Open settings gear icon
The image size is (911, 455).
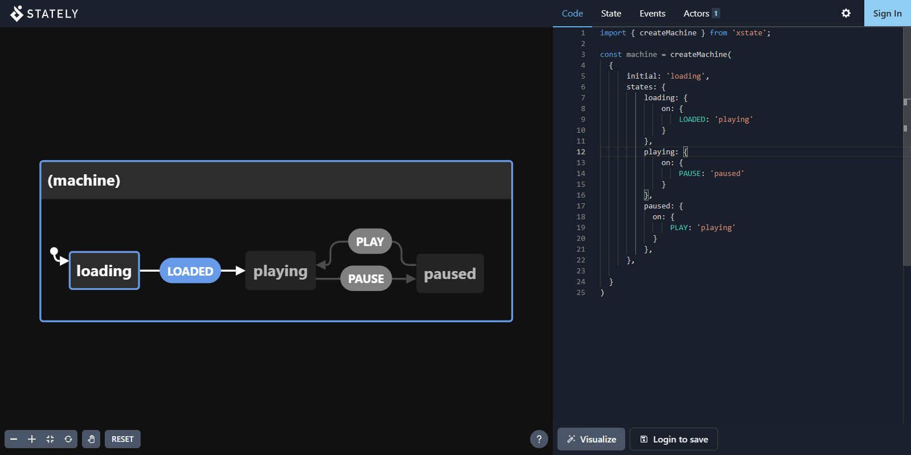[x=846, y=13]
